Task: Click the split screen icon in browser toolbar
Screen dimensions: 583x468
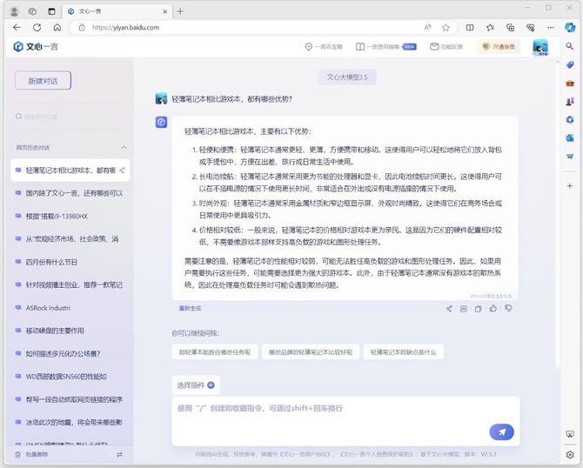Action: [470, 27]
